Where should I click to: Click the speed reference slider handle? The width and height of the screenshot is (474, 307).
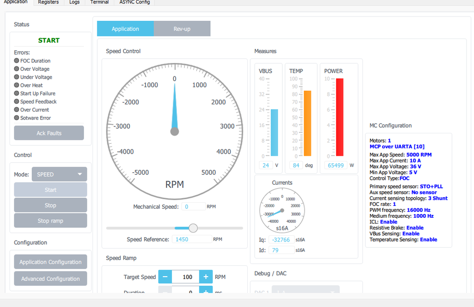tap(193, 228)
